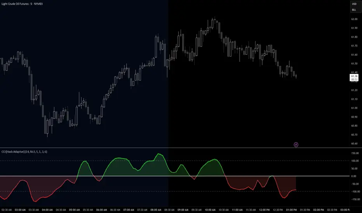The image size is (362, 213).
Task: Click the pane separator above the CCI indicator
Action: [175, 148]
